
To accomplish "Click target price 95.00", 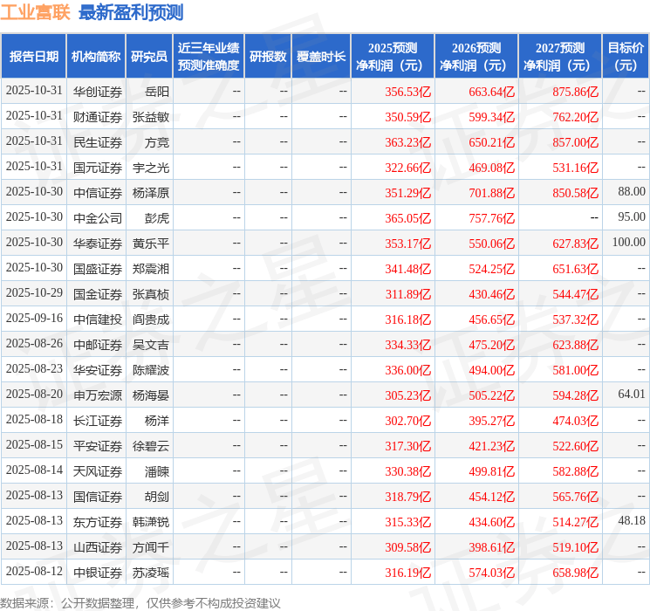I will click(x=632, y=217).
